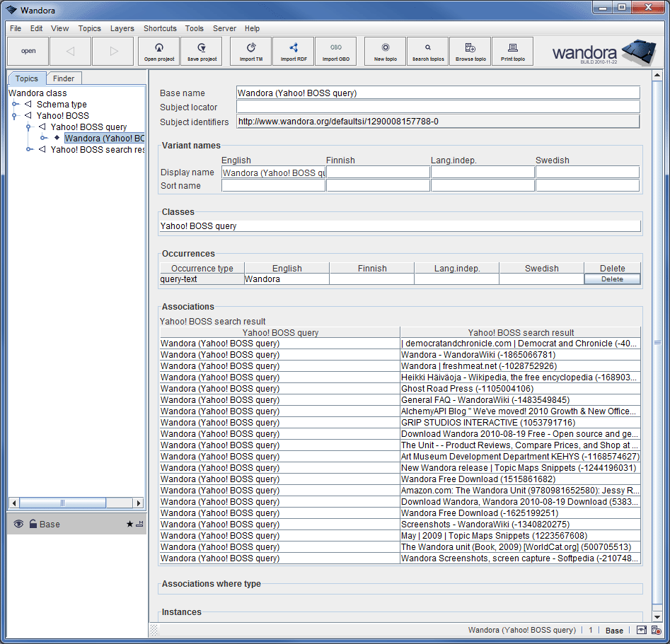670x644 pixels.
Task: Open Search topics from the toolbar
Action: point(427,51)
